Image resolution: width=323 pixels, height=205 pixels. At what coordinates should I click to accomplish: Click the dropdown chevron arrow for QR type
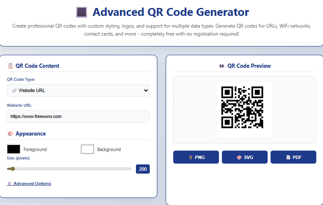pos(146,90)
